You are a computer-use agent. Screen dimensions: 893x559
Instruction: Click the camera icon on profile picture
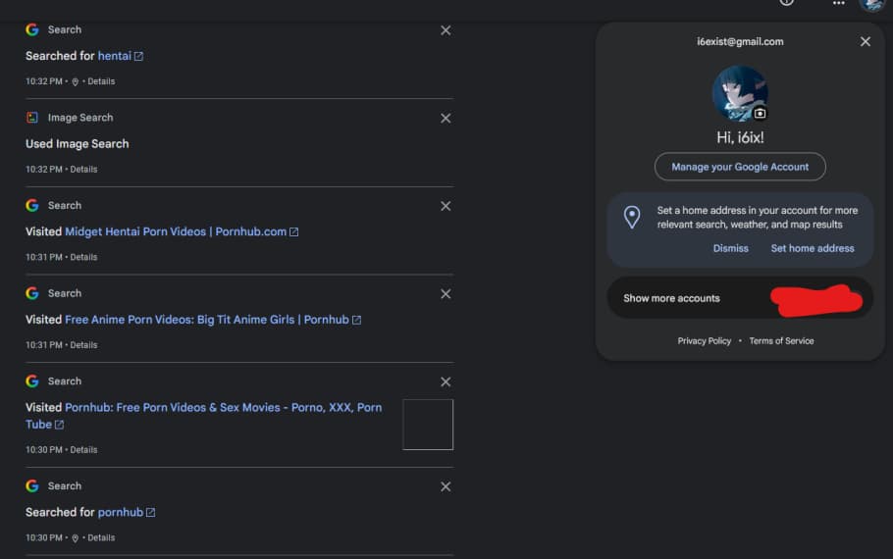(760, 114)
